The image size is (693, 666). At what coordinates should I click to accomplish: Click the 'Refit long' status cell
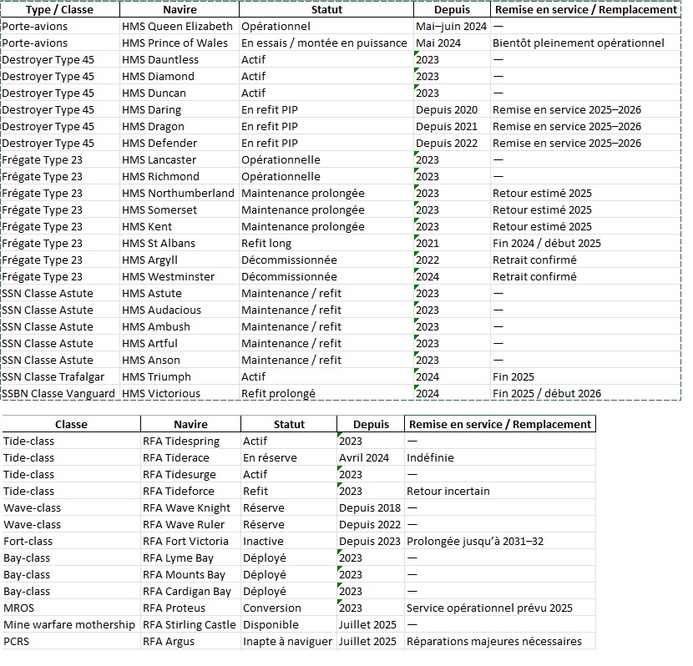[326, 244]
